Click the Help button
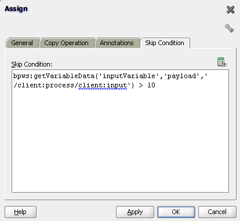240x221 pixels. [20, 212]
